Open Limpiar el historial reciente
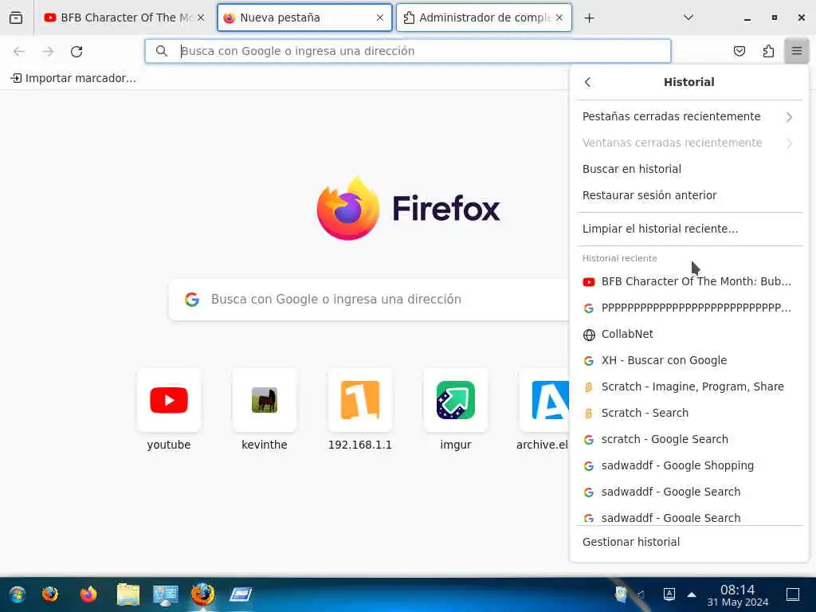This screenshot has height=612, width=816. pyautogui.click(x=689, y=229)
